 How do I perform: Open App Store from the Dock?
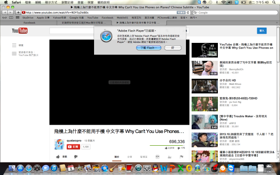(21, 168)
